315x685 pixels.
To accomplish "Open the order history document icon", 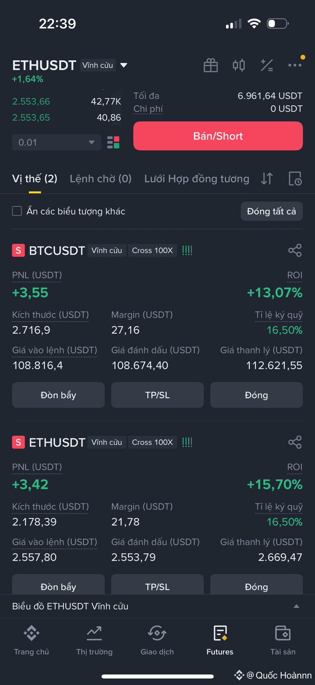I will pyautogui.click(x=295, y=178).
